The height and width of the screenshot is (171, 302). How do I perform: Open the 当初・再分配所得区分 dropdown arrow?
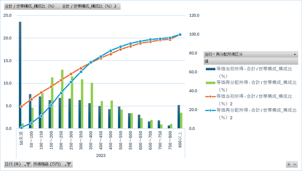[x=295, y=55]
